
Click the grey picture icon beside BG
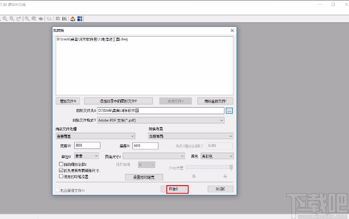tap(58, 19)
